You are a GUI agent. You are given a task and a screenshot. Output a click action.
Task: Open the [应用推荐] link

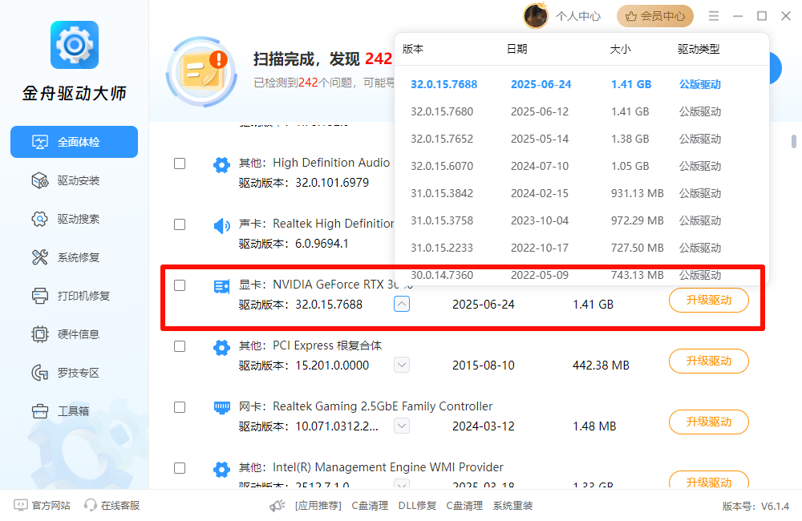click(318, 506)
